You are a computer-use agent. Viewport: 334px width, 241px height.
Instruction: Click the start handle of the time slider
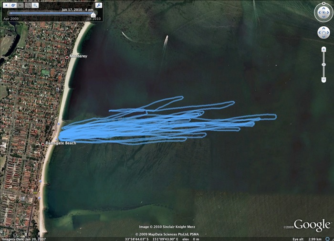point(9,13)
